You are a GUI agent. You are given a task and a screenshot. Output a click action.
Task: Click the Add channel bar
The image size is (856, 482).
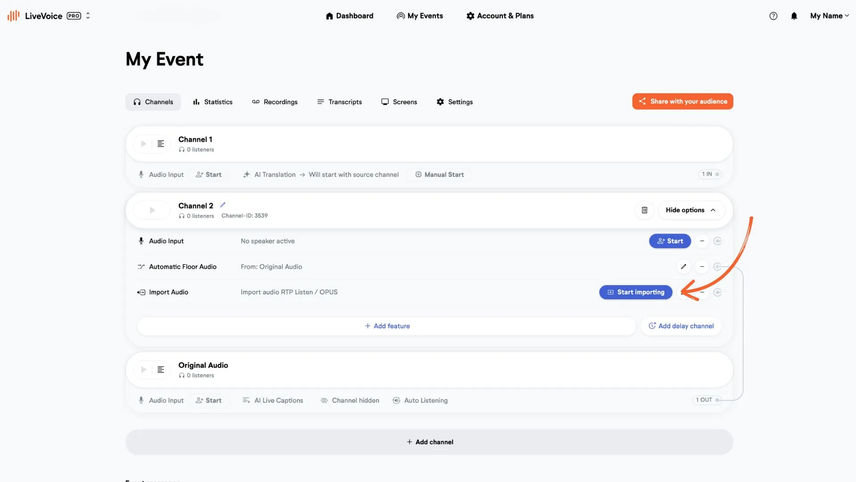coord(429,442)
